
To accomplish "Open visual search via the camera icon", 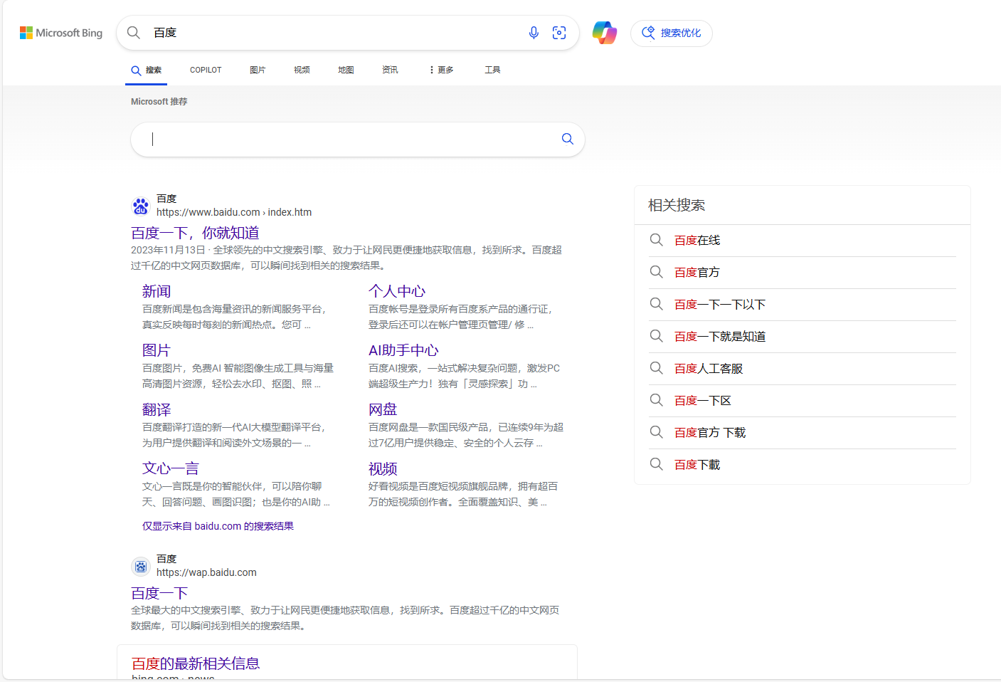I will tap(559, 33).
